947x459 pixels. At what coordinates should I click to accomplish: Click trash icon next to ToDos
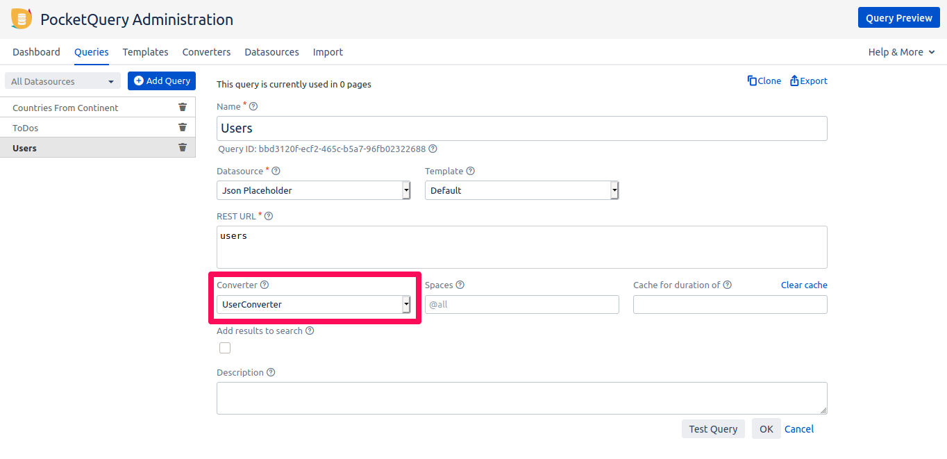(183, 127)
